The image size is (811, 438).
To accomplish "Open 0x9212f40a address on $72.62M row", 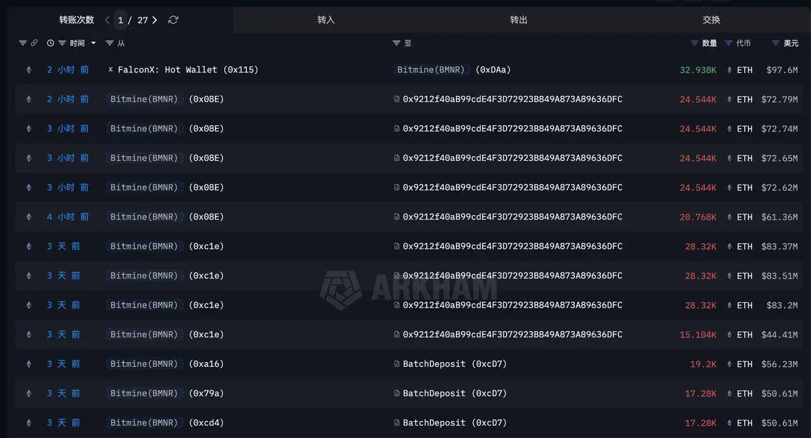I will click(x=512, y=187).
